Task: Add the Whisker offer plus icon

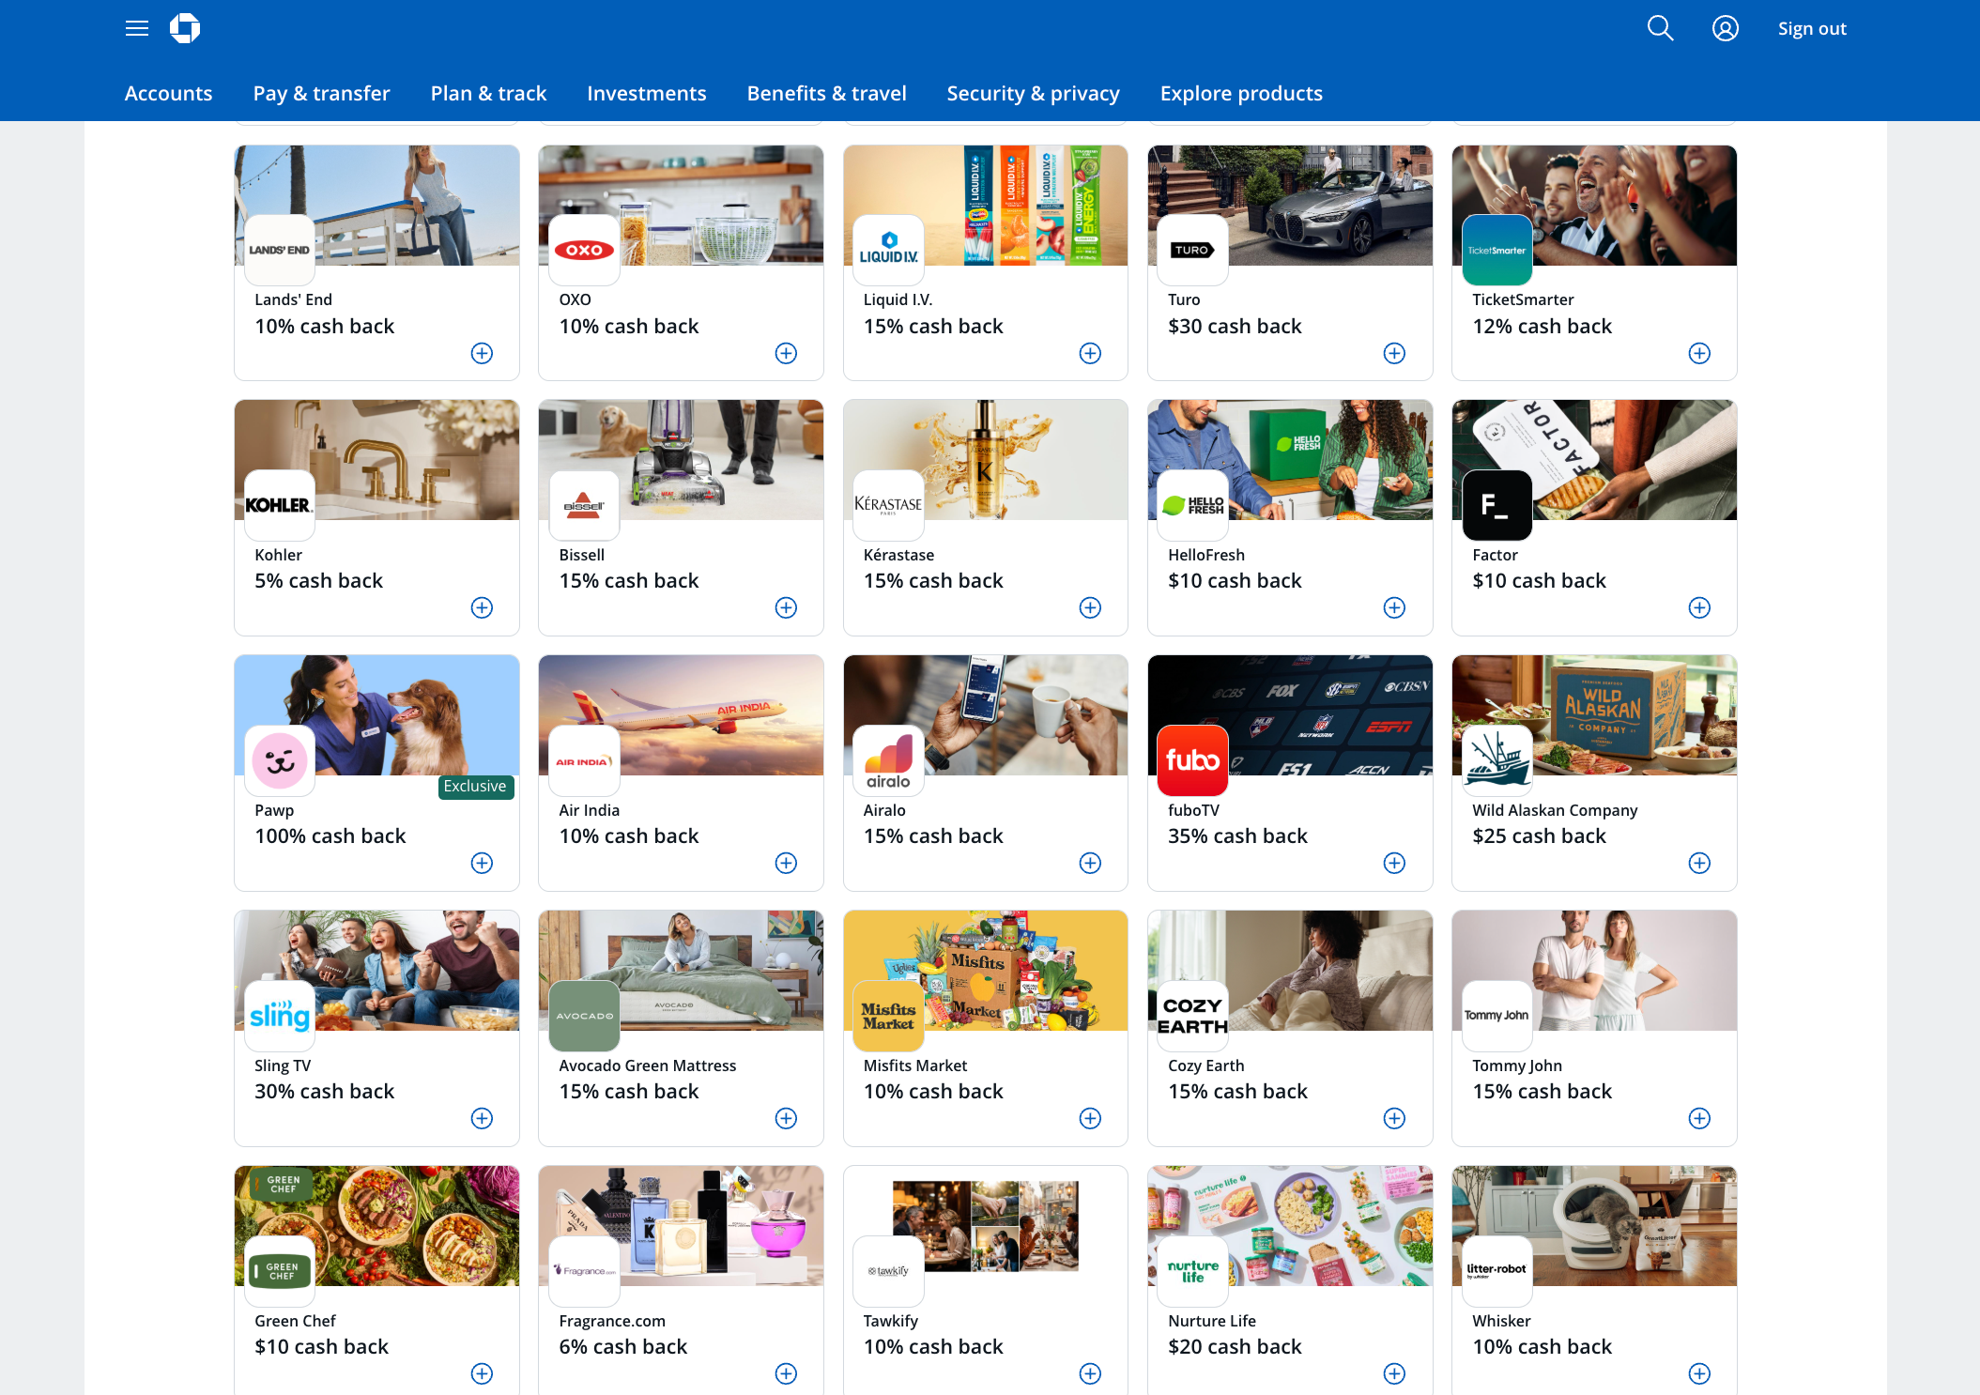Action: coord(1698,1373)
